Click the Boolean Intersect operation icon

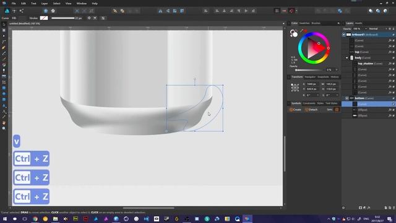pos(333,11)
